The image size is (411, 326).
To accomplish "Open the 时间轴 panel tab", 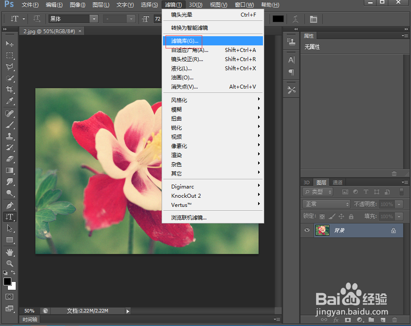I will pyautogui.click(x=30, y=319).
